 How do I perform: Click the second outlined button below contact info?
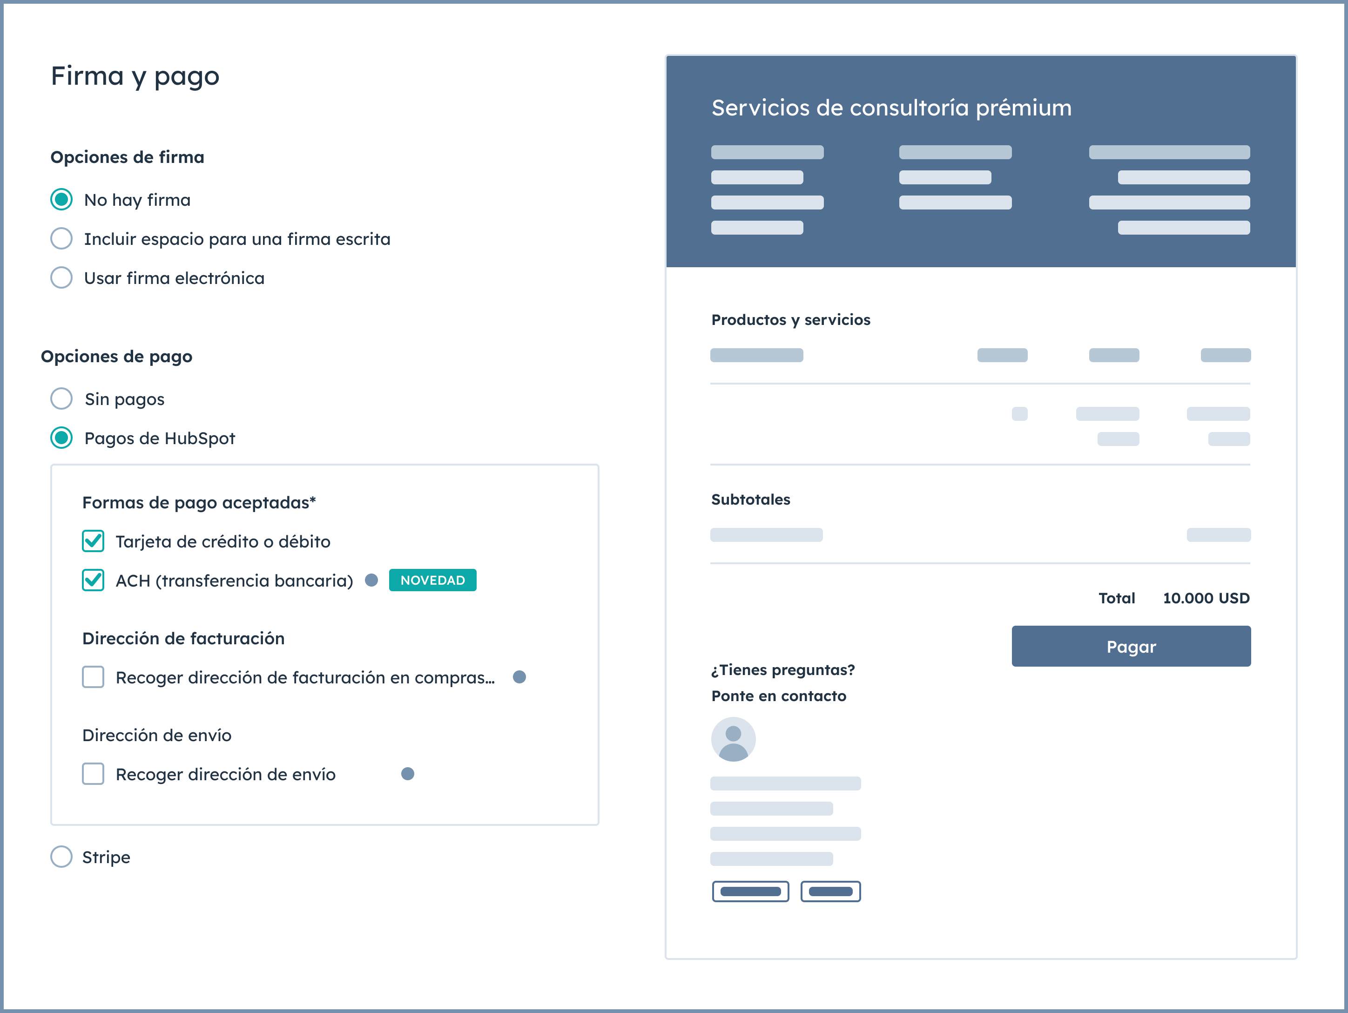coord(830,891)
